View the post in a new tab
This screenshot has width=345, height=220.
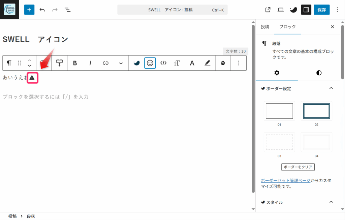click(268, 10)
